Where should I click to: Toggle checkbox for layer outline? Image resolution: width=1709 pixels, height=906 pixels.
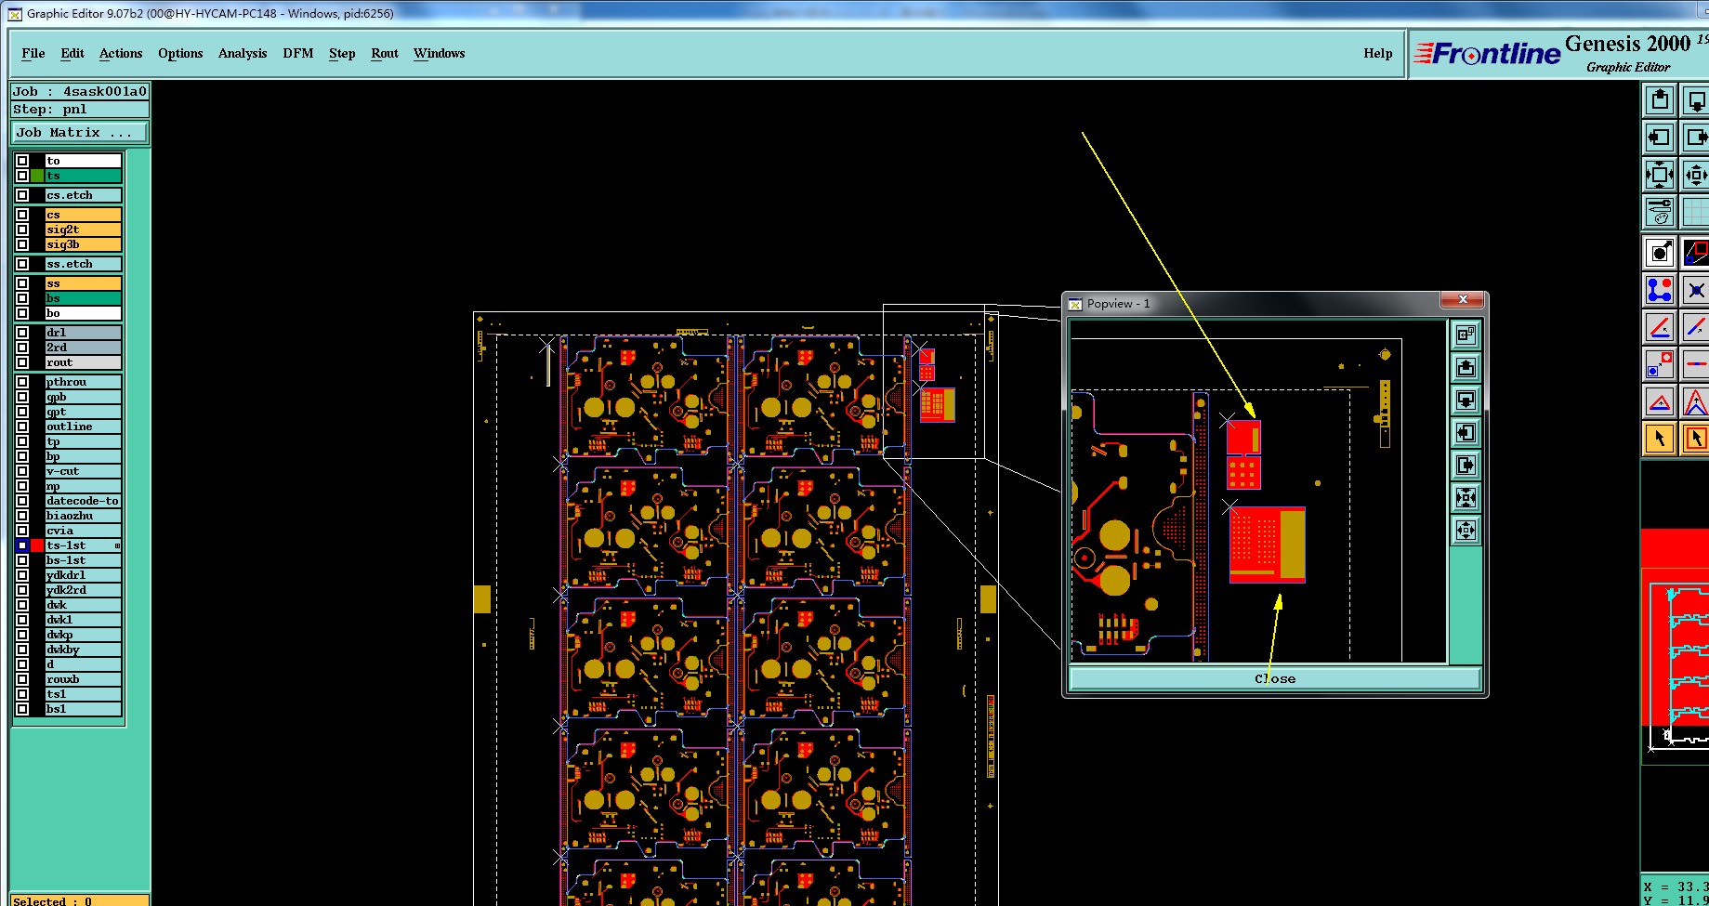[x=22, y=427]
